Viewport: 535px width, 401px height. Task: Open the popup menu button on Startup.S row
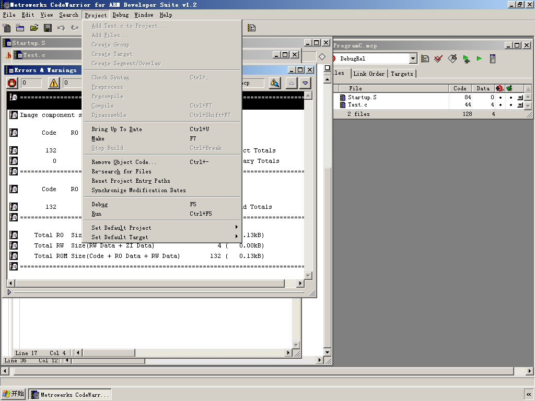coord(520,98)
